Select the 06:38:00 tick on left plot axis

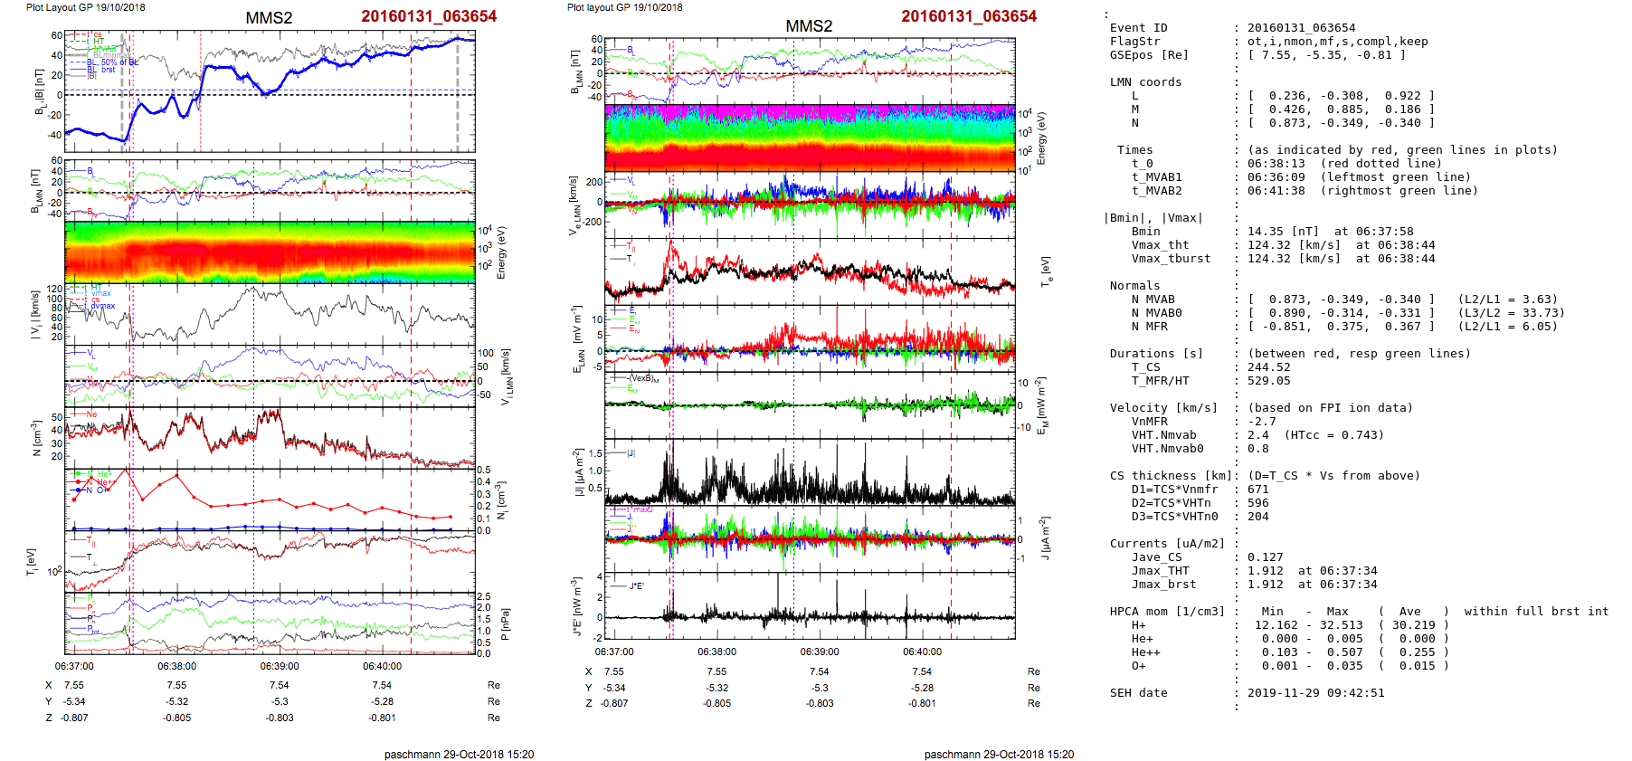tap(176, 666)
